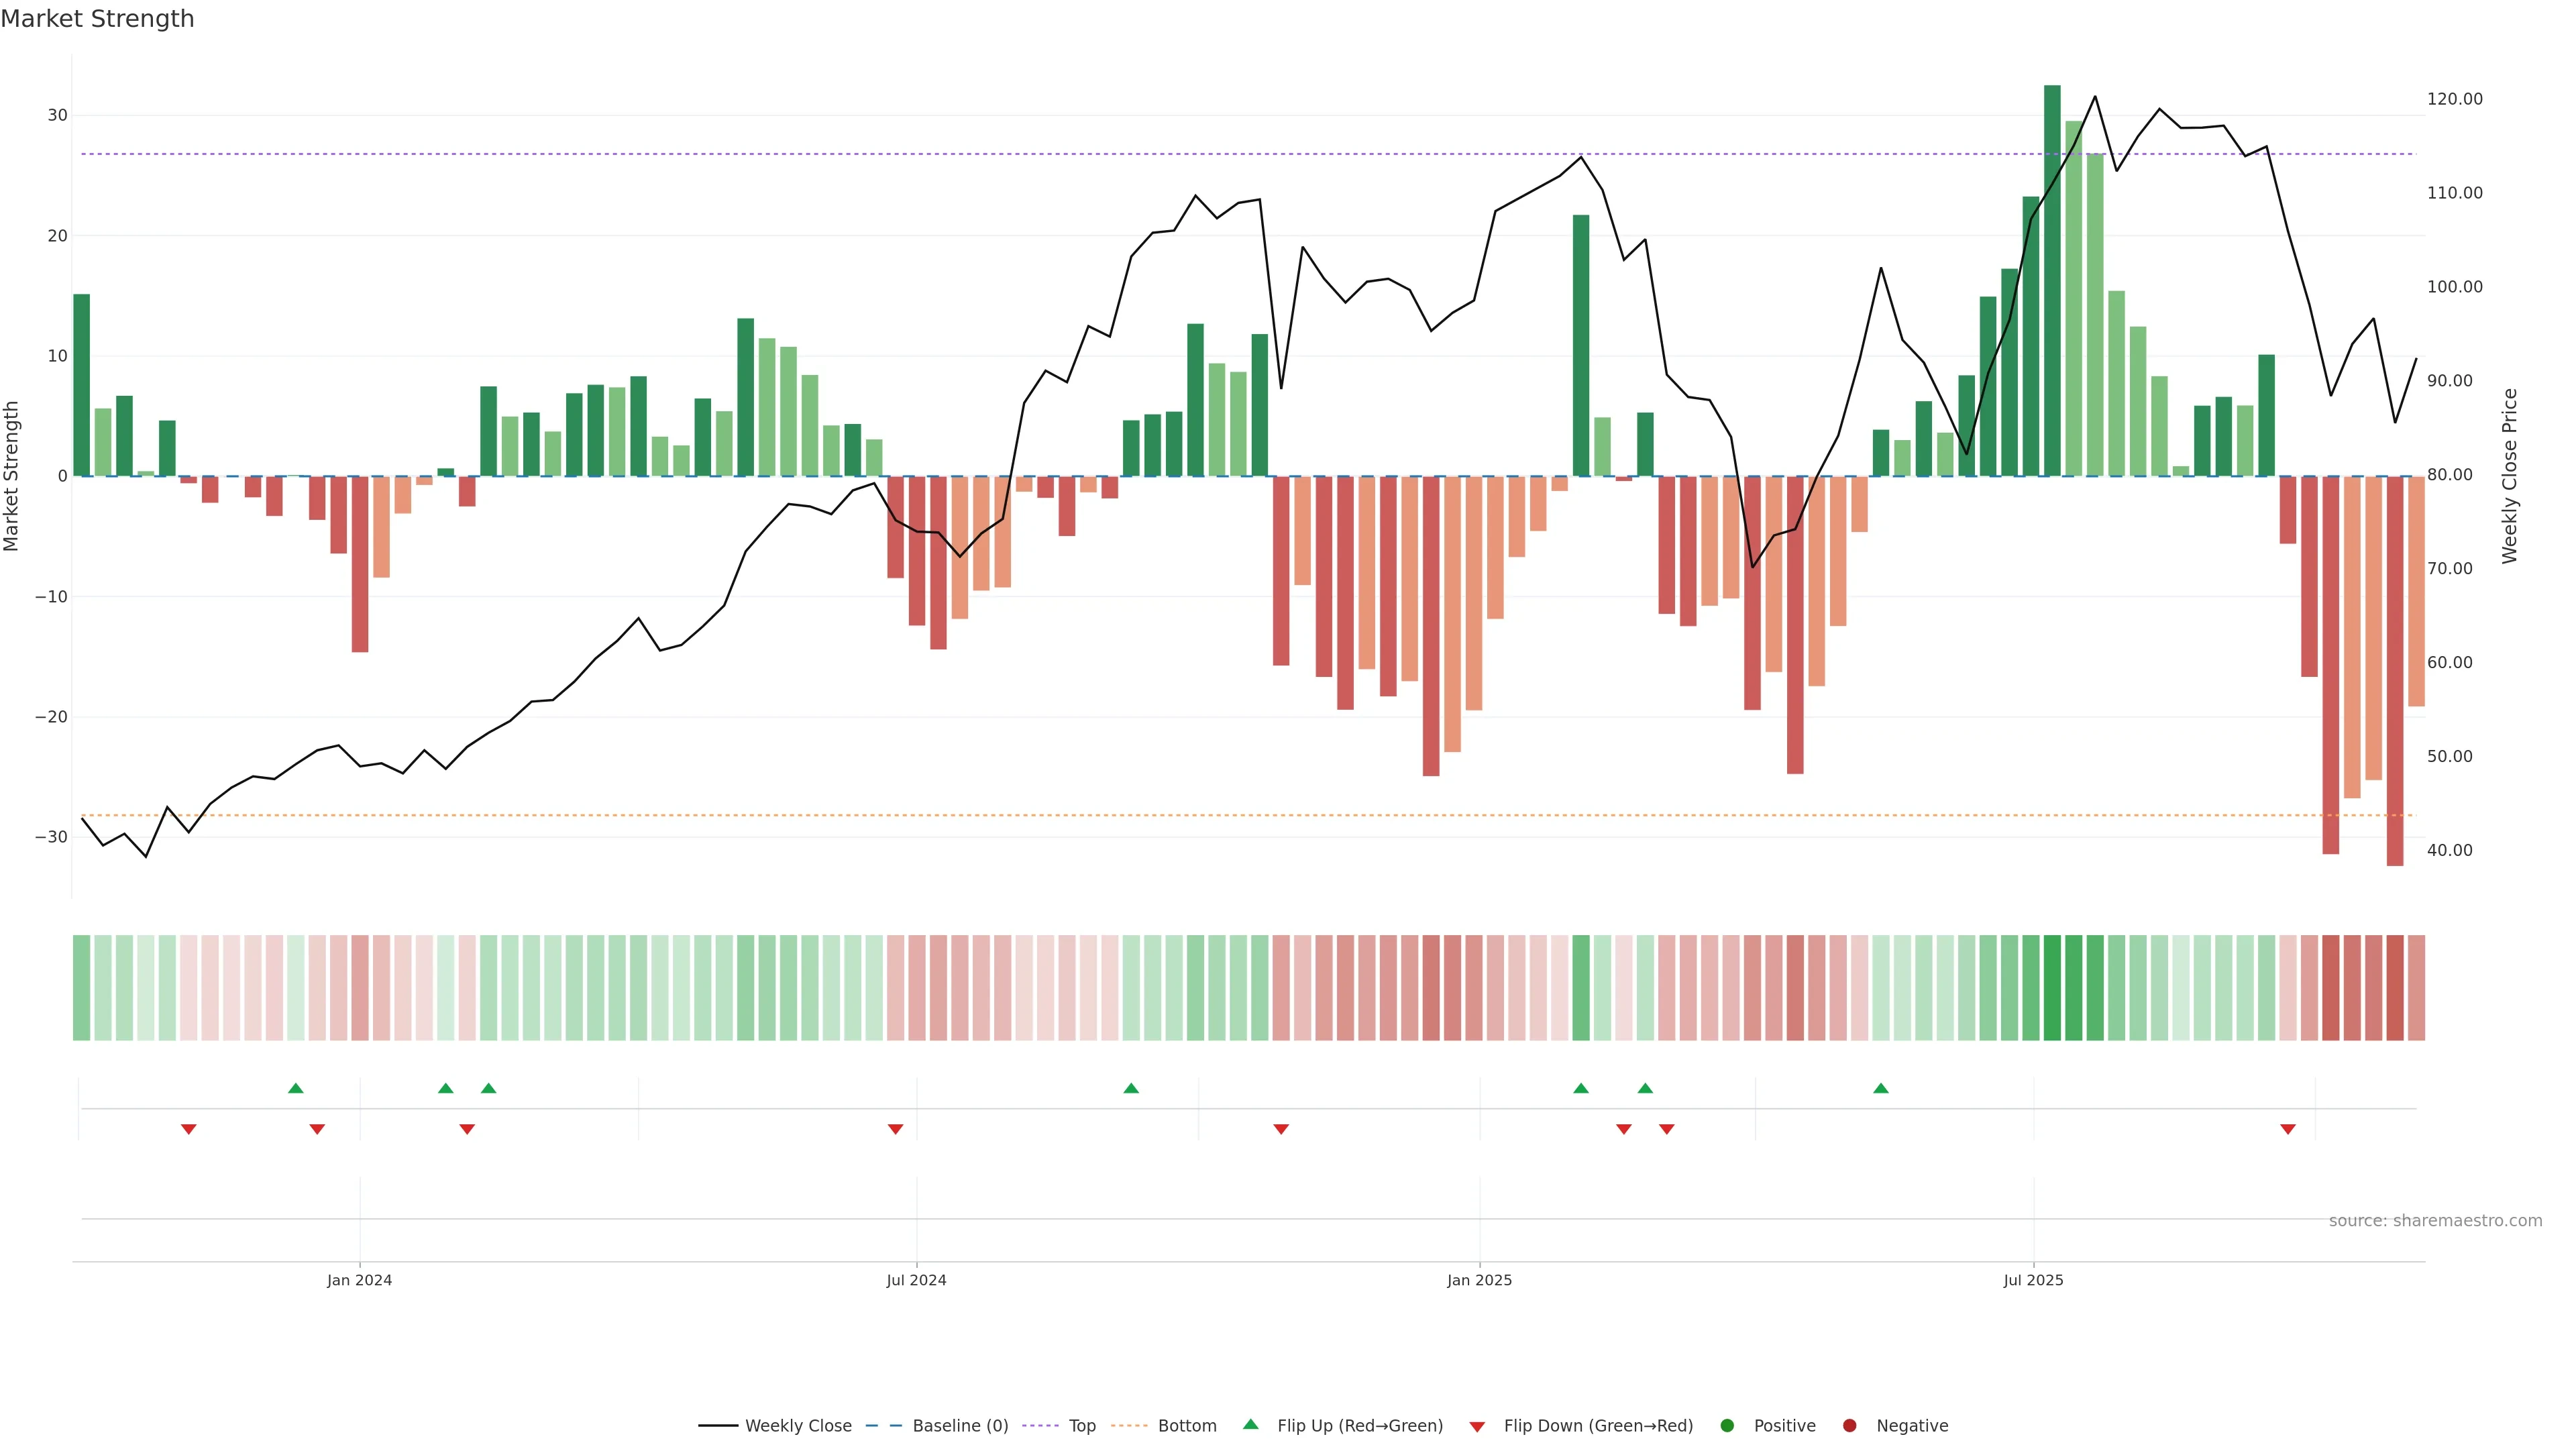Click the rightmost red flip-down triangle marker
This screenshot has width=2576, height=1449.
[x=2287, y=1129]
